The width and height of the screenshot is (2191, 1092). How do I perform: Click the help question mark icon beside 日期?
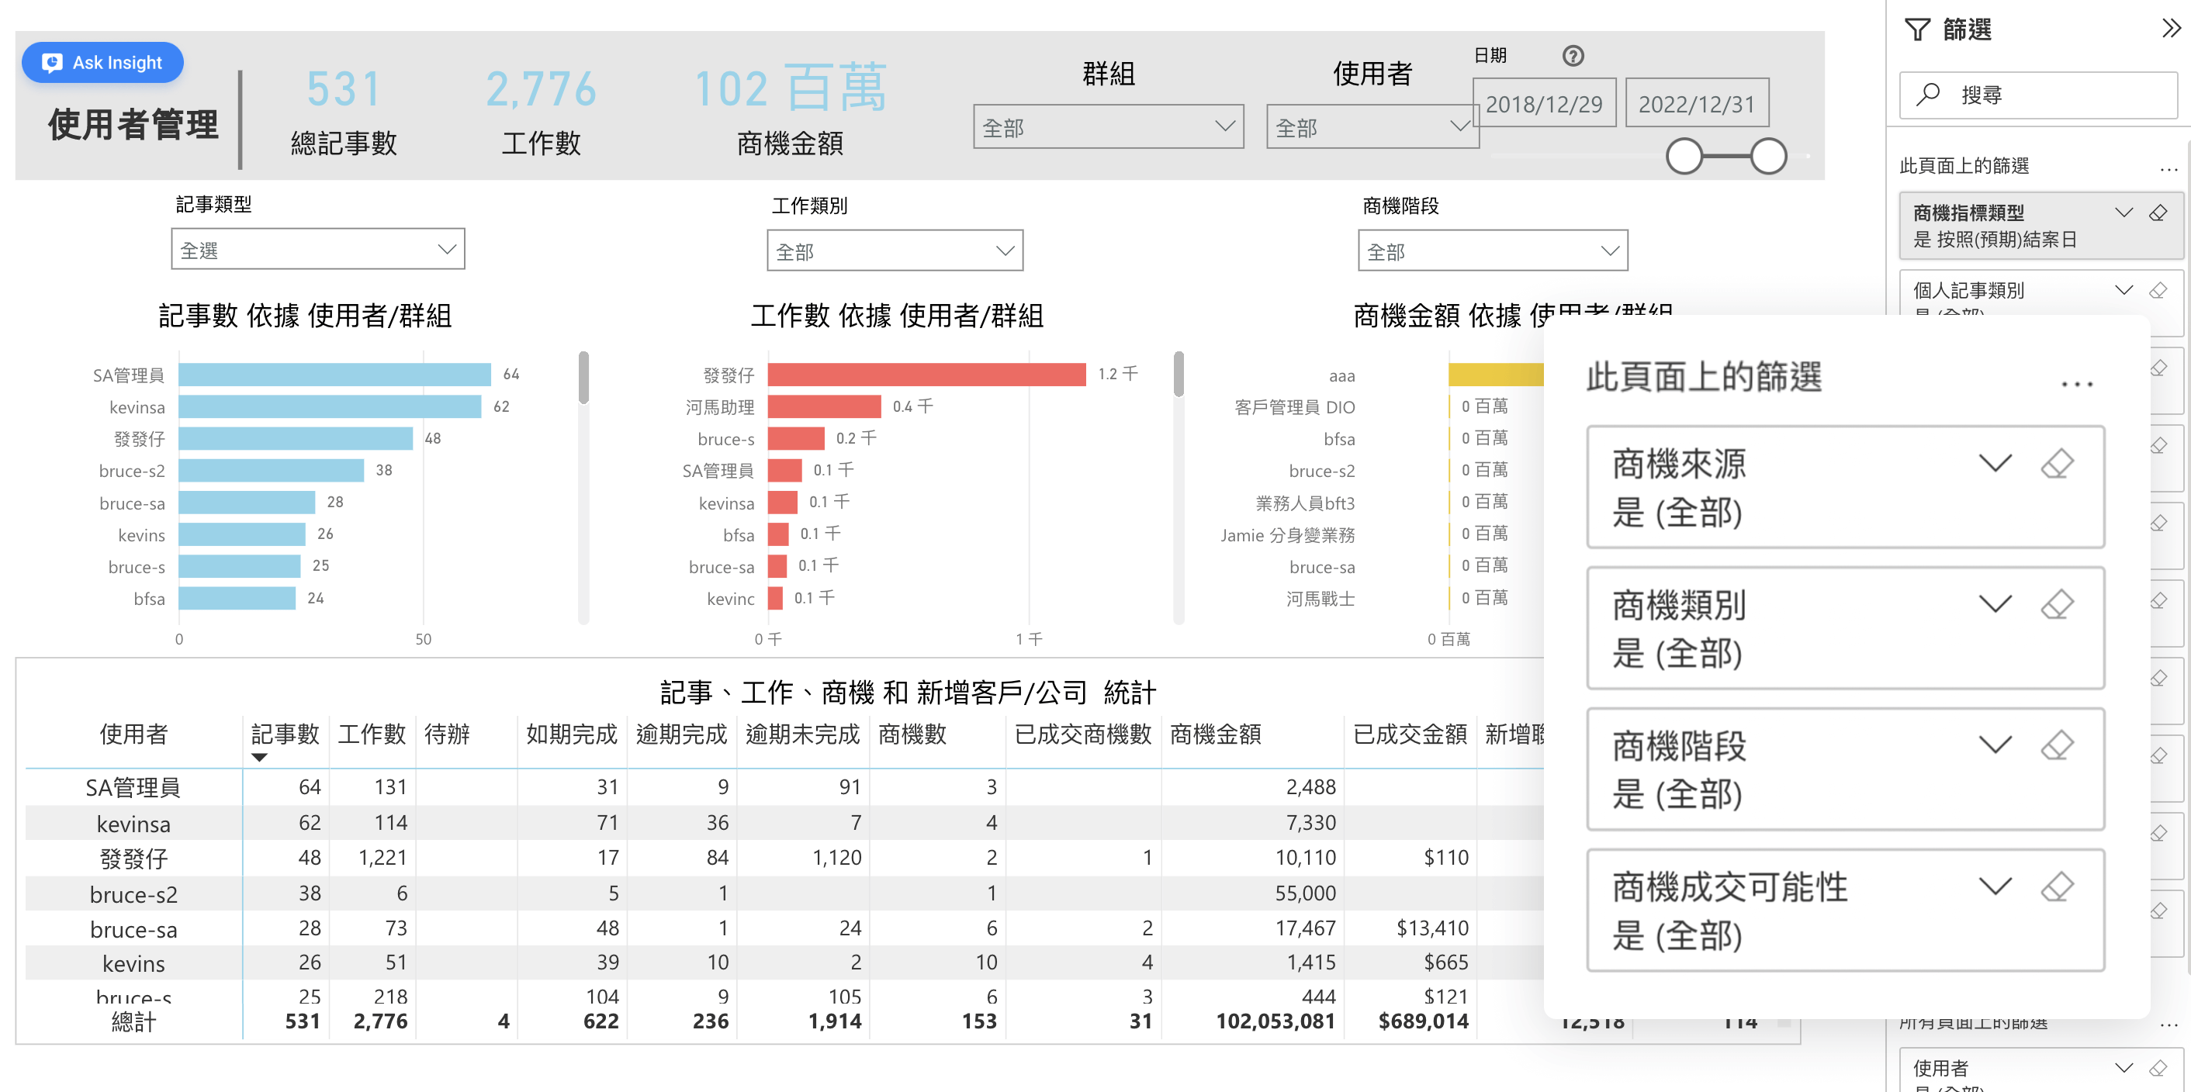coord(1573,56)
